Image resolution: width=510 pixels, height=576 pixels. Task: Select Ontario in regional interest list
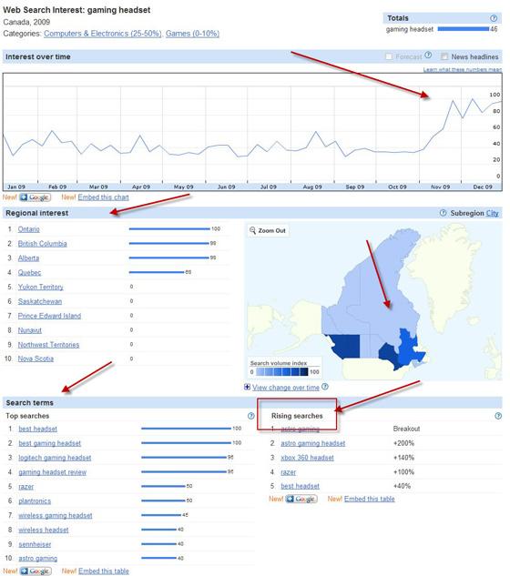click(28, 229)
